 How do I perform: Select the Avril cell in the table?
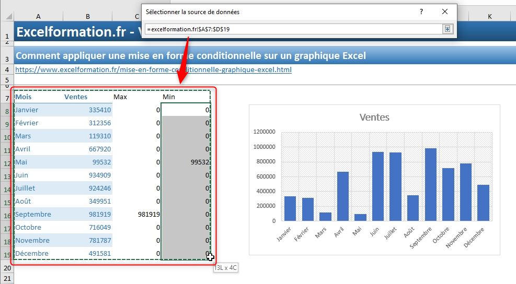[x=38, y=149]
